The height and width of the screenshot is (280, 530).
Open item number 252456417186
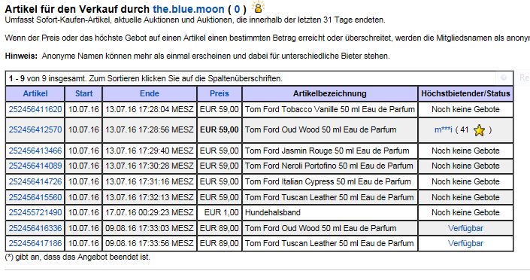[x=35, y=243]
